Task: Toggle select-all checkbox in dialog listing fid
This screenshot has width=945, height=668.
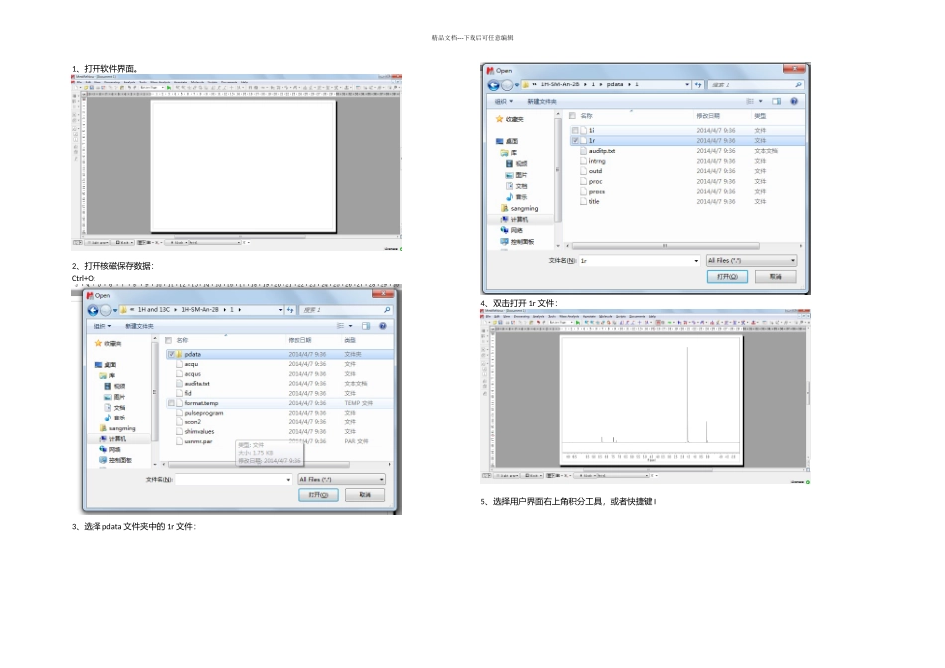Action: pyautogui.click(x=169, y=340)
